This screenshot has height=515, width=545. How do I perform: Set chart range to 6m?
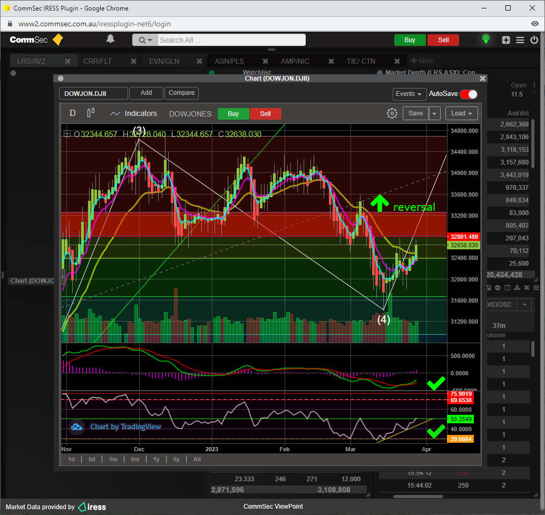point(135,460)
